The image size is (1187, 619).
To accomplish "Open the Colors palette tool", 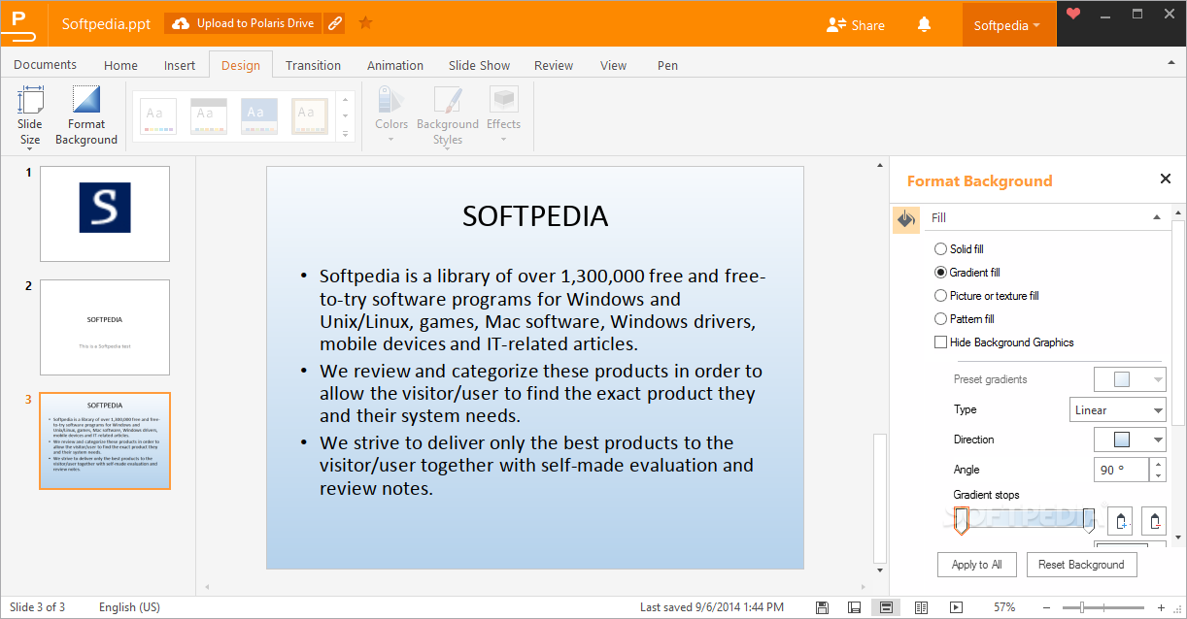I will click(x=391, y=114).
